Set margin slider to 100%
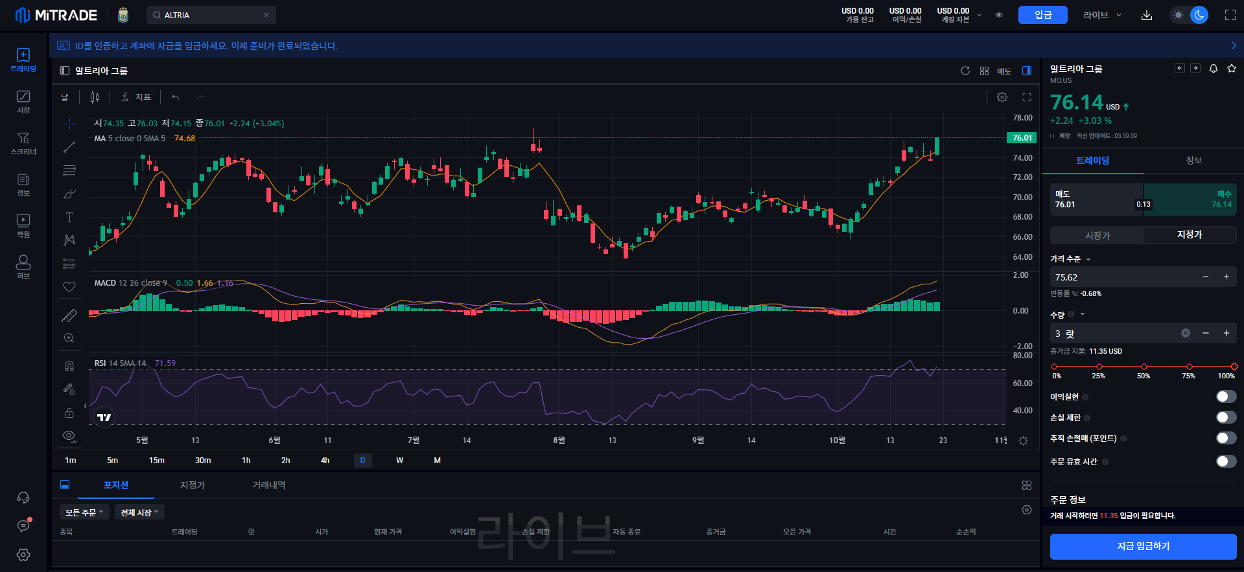The height and width of the screenshot is (572, 1244). pyautogui.click(x=1234, y=367)
